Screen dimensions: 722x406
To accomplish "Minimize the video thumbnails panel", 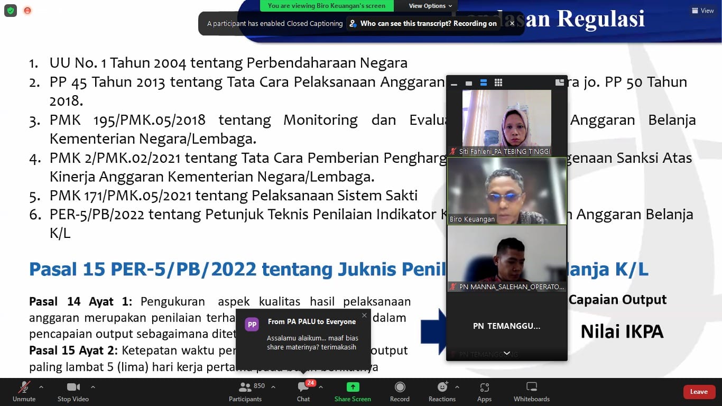I will coord(453,84).
